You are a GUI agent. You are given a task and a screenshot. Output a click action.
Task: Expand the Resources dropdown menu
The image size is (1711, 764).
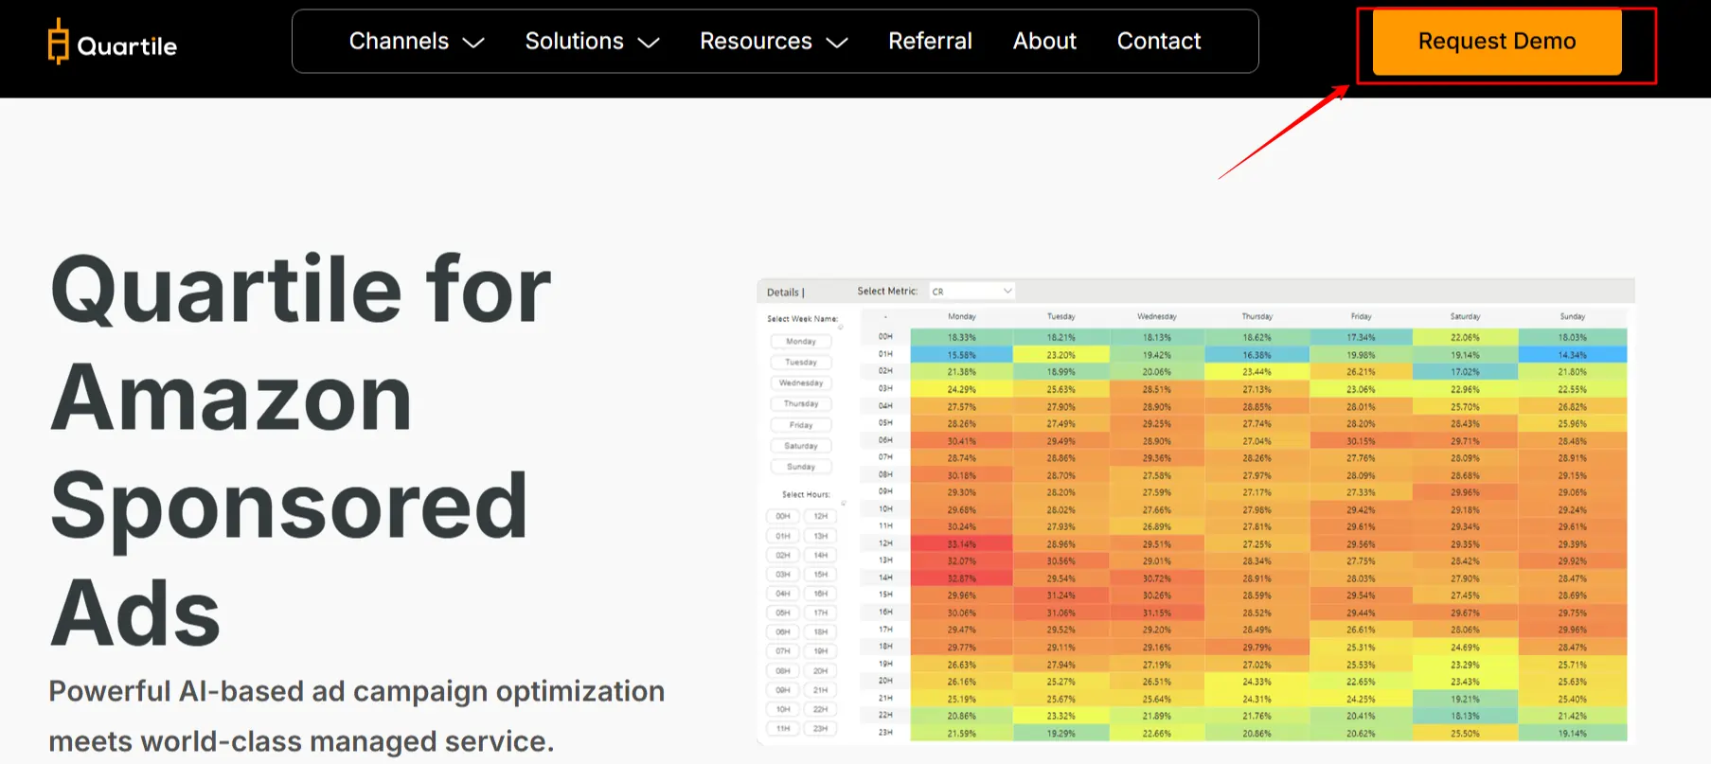point(774,42)
